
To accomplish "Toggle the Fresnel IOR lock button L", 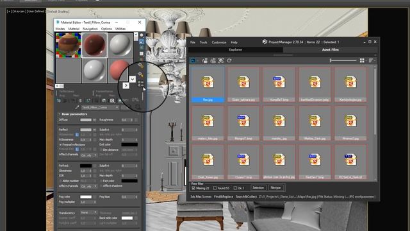I will pyautogui.click(x=77, y=150).
